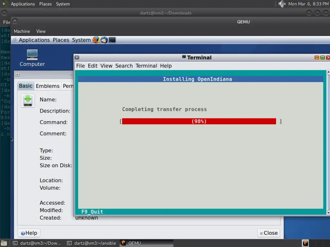Click the Terminal vertical scrollbar
Screen dimensions: 330x247
pos(328,142)
